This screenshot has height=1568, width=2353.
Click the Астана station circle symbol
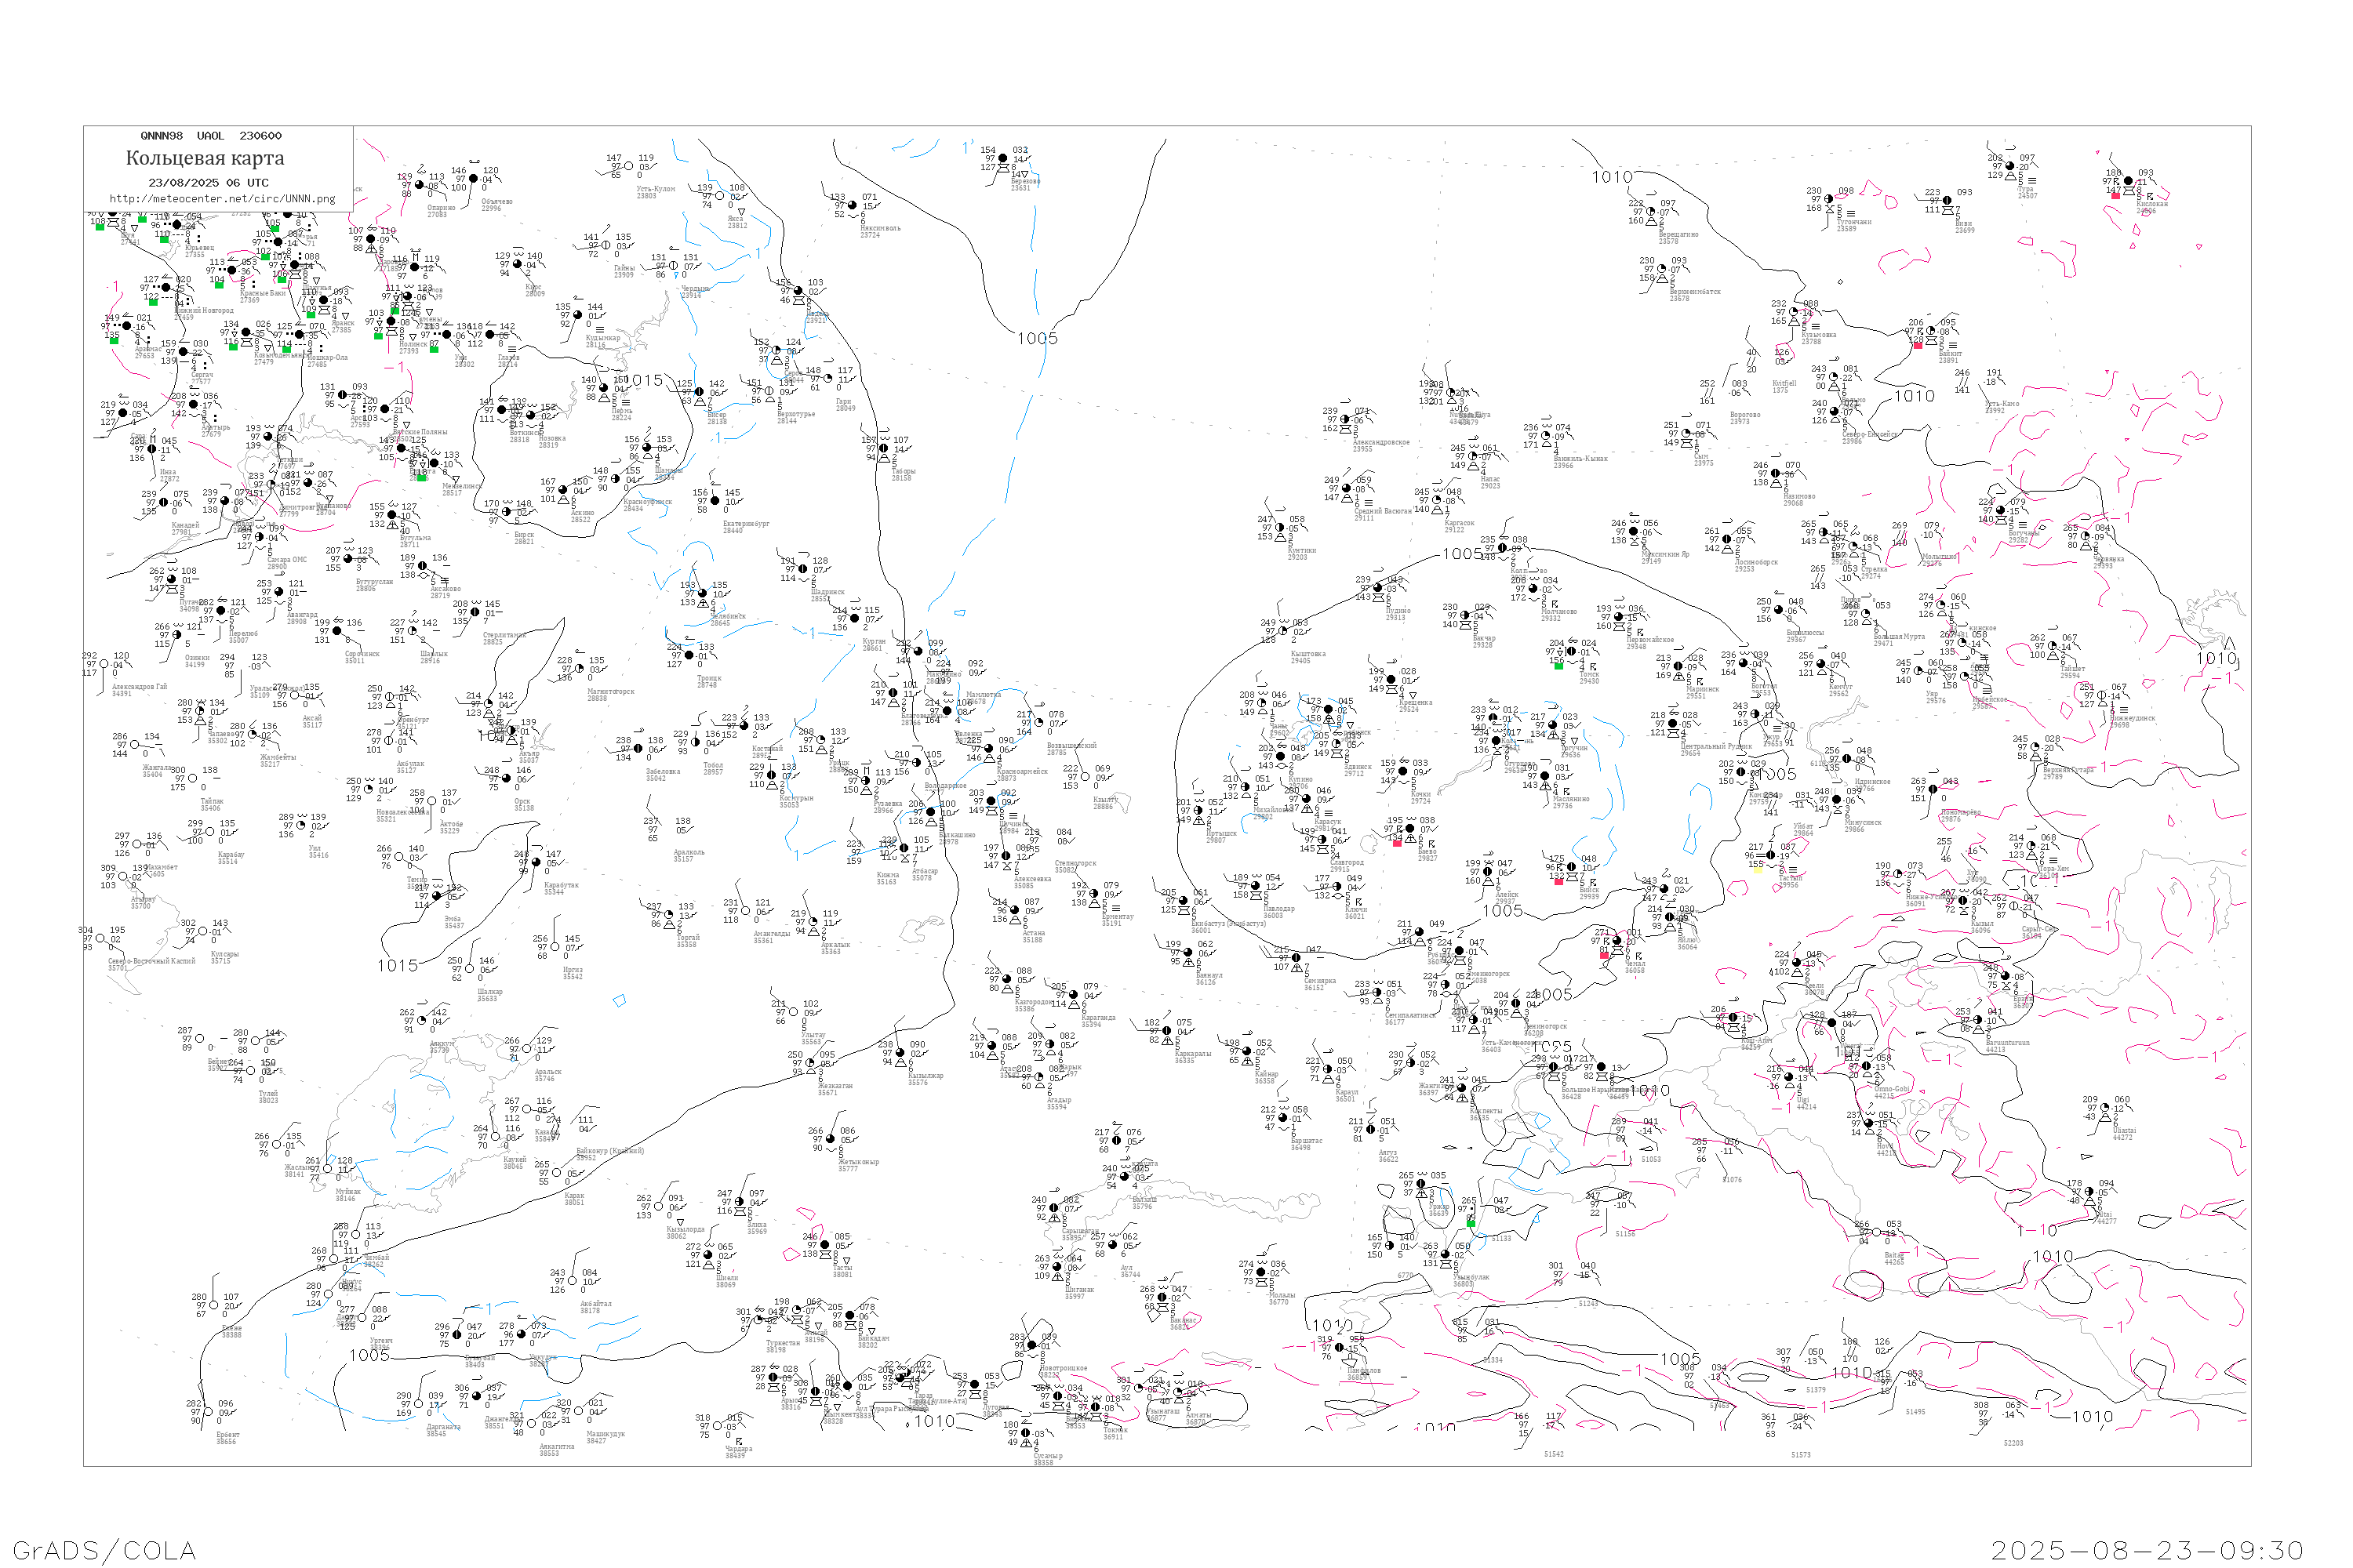click(x=1014, y=911)
